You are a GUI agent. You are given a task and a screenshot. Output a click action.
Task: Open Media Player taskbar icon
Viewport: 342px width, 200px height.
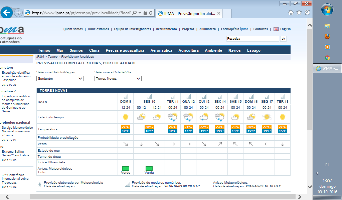point(327,47)
